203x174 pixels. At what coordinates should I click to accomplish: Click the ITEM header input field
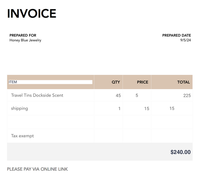[51, 82]
